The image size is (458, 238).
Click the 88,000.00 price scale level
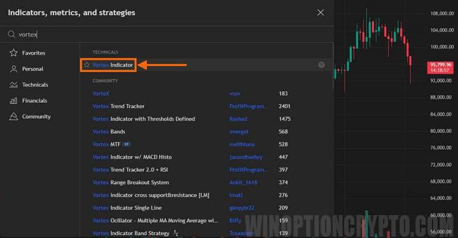441,97
